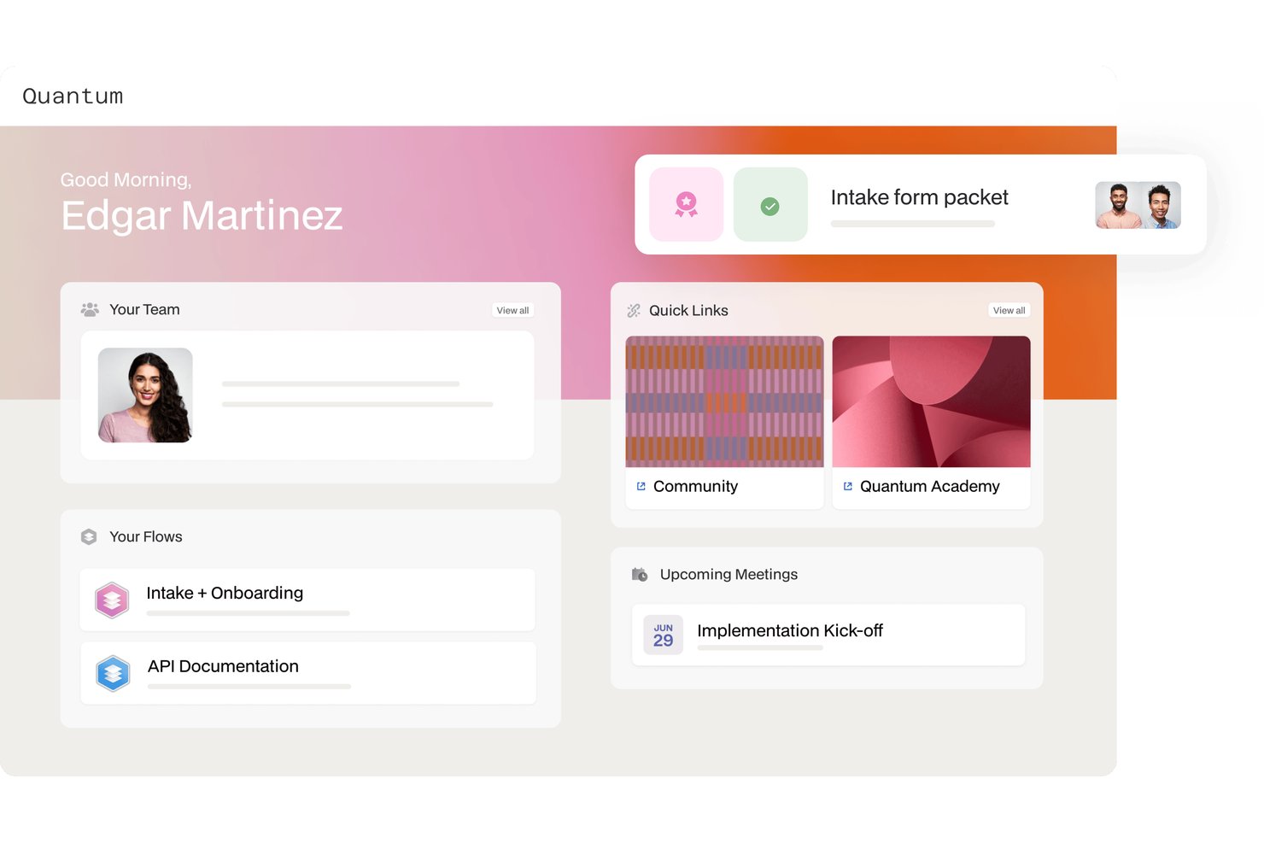The height and width of the screenshot is (843, 1264).
Task: Click View all in Your Team
Action: pyautogui.click(x=512, y=310)
